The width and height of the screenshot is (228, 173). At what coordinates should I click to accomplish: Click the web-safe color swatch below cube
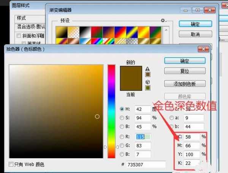tap(147, 88)
